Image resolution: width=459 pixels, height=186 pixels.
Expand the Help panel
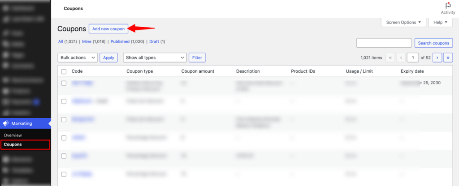[440, 22]
